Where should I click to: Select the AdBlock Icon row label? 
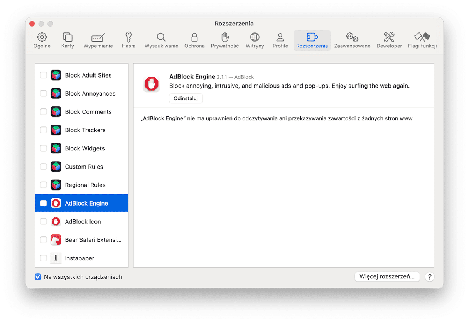point(83,222)
